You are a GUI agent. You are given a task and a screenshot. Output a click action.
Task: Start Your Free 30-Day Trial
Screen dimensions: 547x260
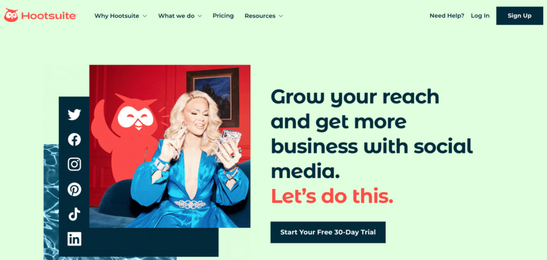(328, 232)
